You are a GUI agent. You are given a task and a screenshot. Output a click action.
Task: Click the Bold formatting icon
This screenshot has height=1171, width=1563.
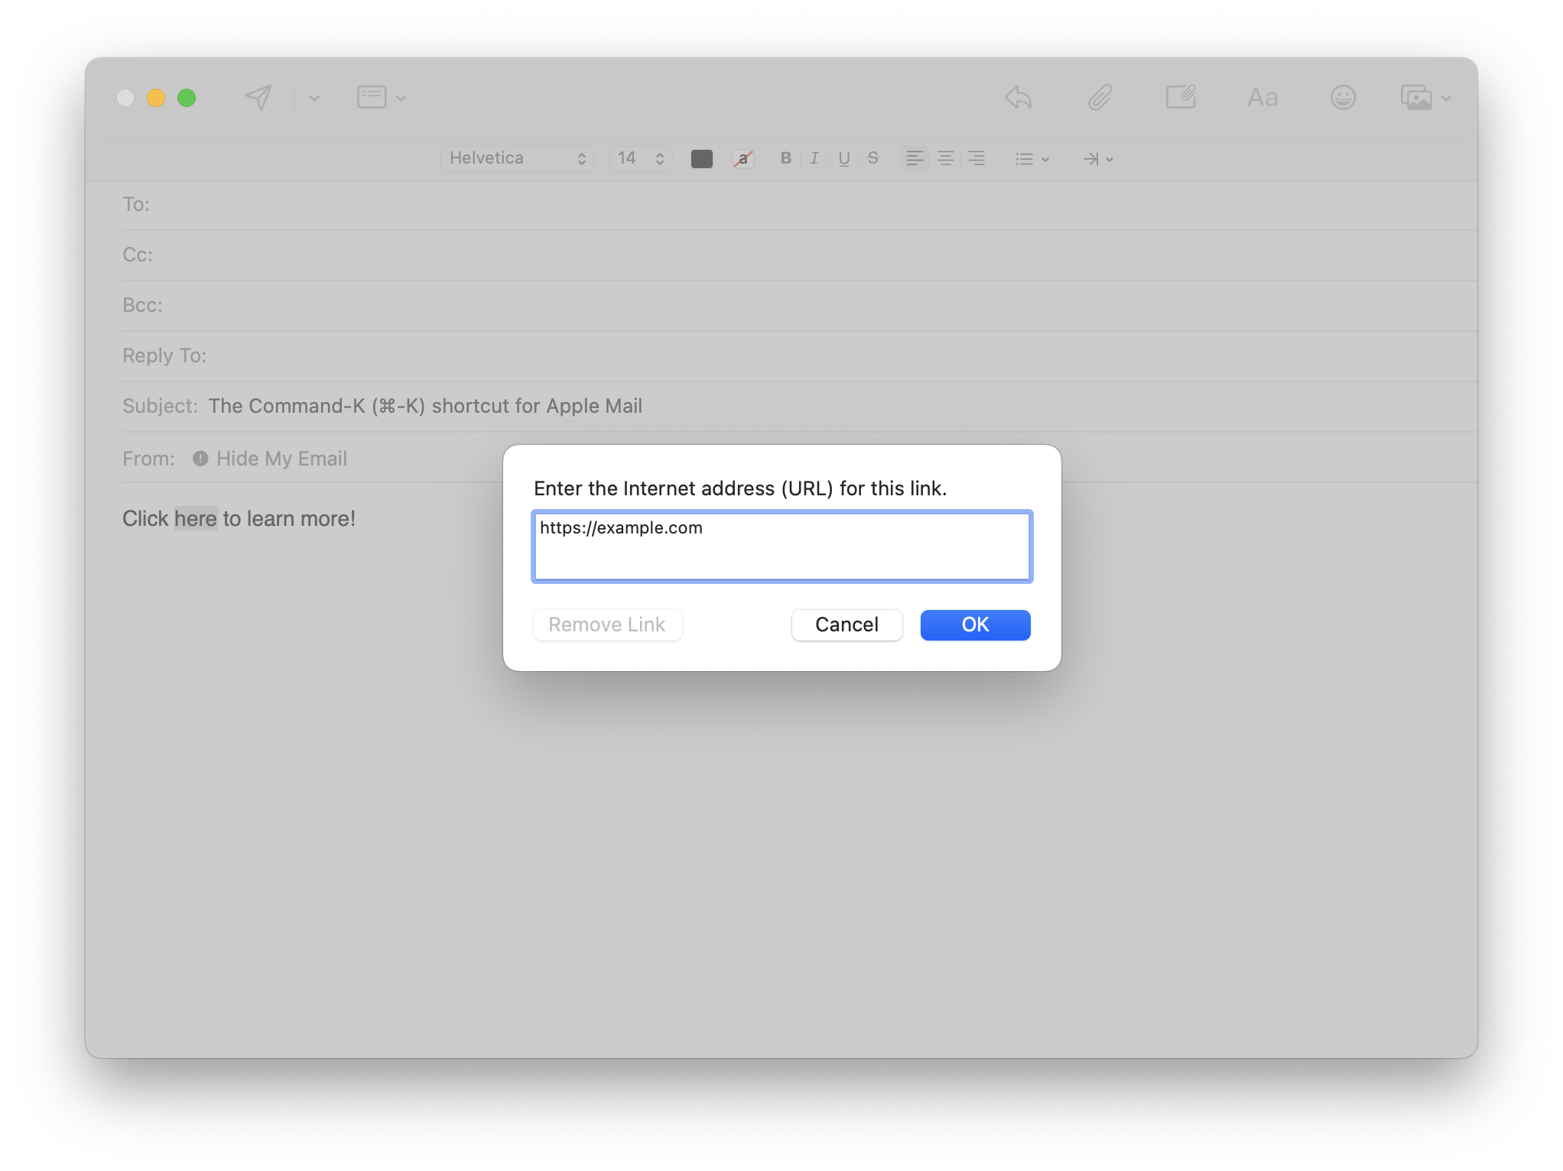click(x=785, y=159)
